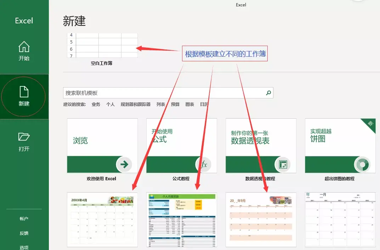
Task: Click the suggested search 图表
Action: pos(190,104)
